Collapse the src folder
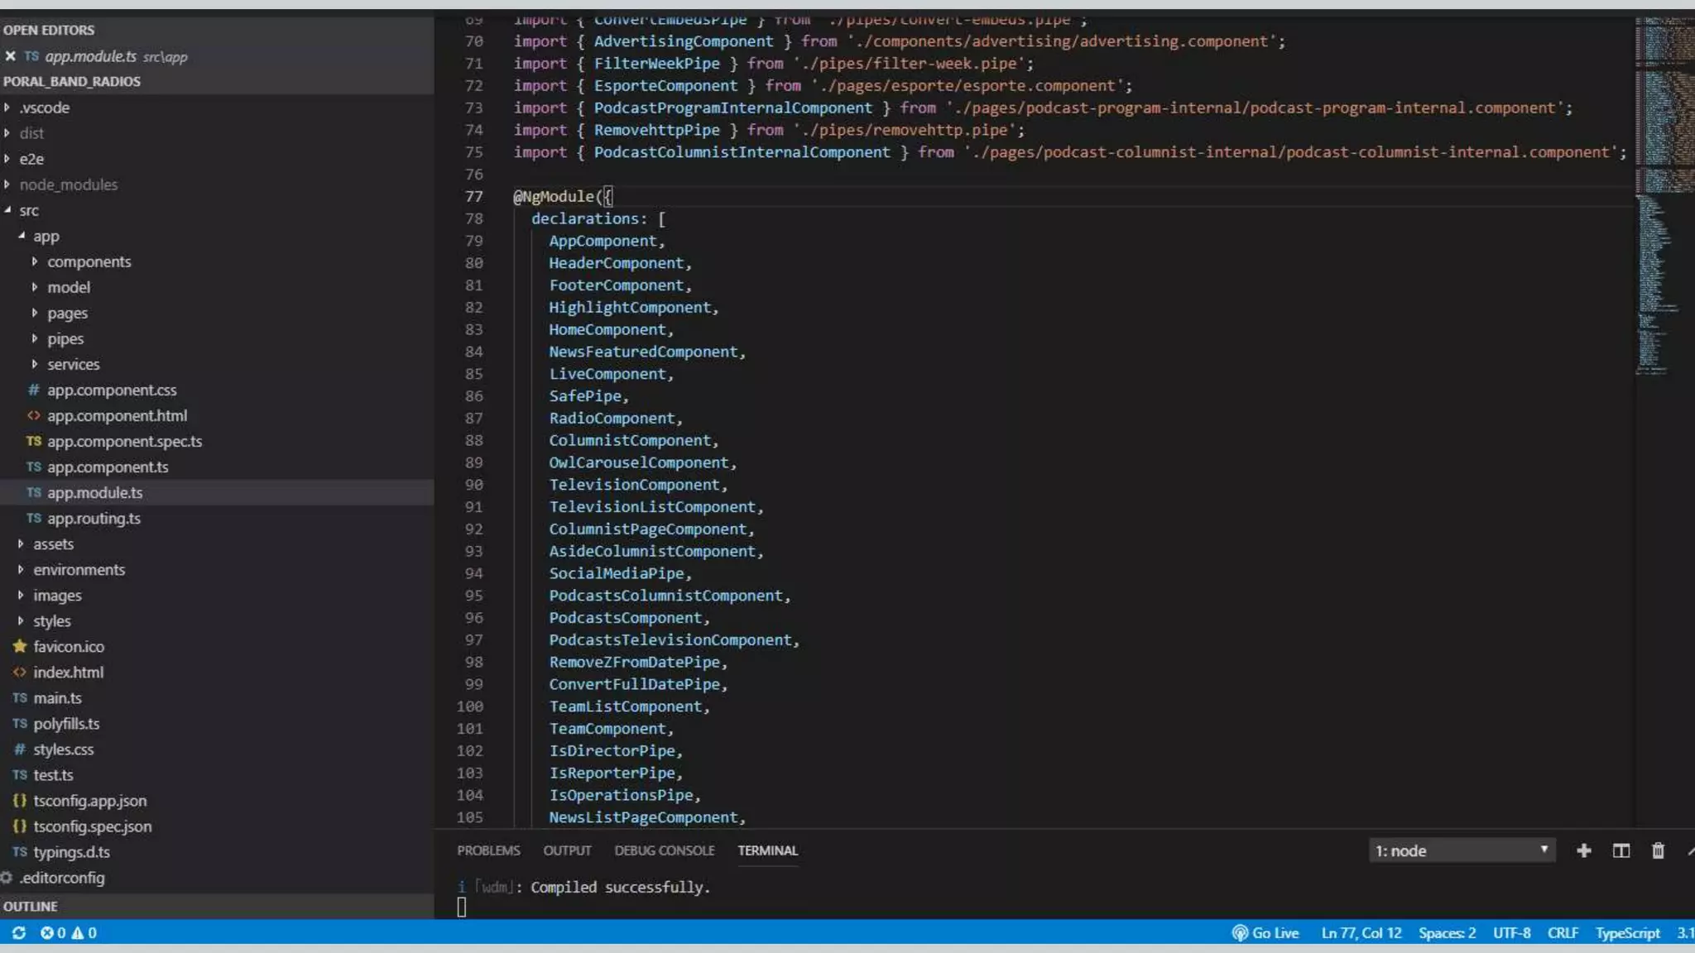 [28, 210]
